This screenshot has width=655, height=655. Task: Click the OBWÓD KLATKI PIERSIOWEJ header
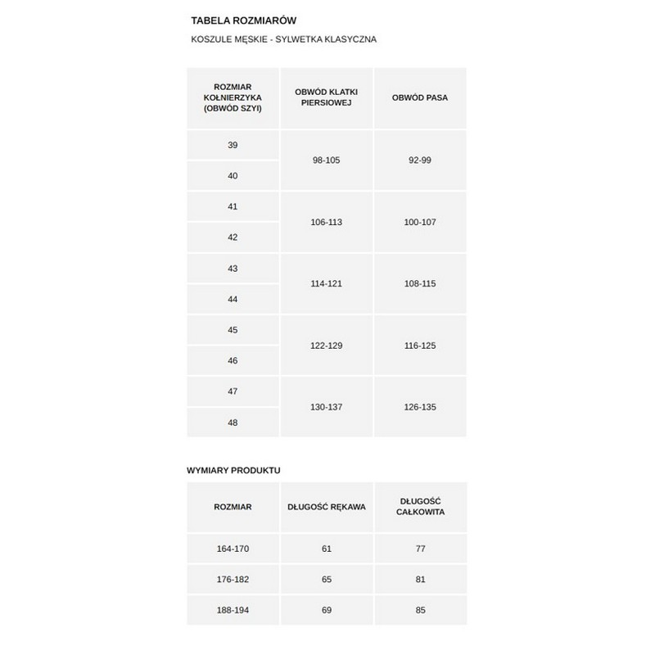(x=327, y=97)
